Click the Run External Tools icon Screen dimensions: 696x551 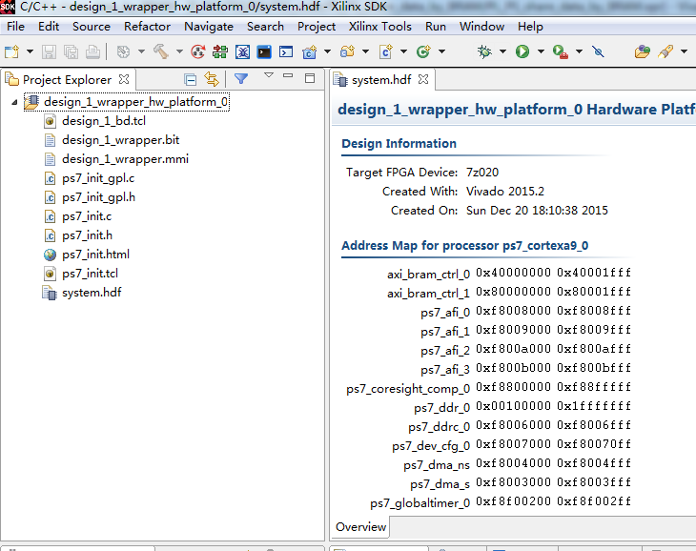point(561,51)
